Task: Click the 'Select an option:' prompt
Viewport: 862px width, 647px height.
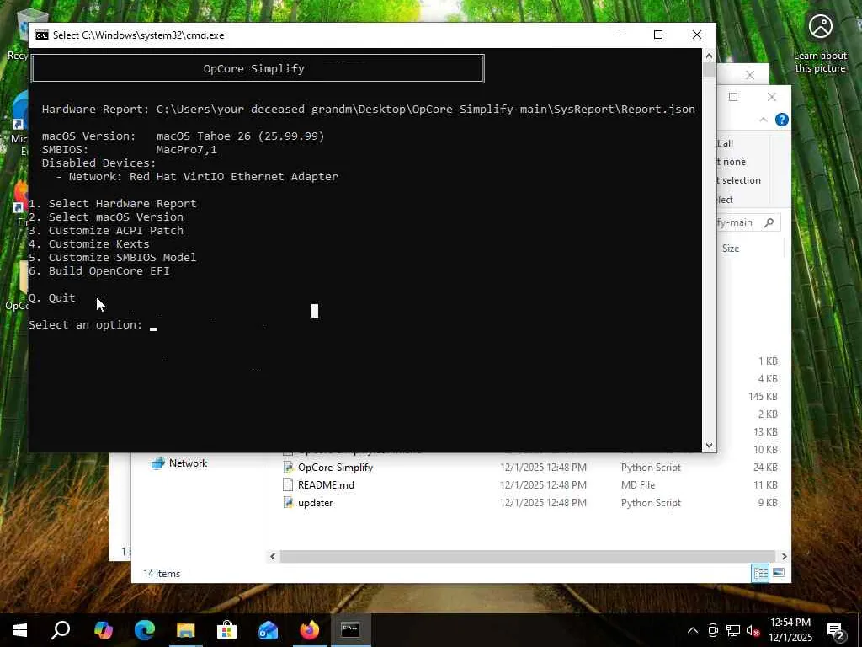Action: click(x=86, y=324)
